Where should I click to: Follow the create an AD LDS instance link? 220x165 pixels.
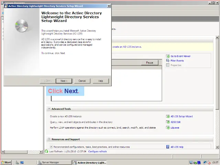127,47
